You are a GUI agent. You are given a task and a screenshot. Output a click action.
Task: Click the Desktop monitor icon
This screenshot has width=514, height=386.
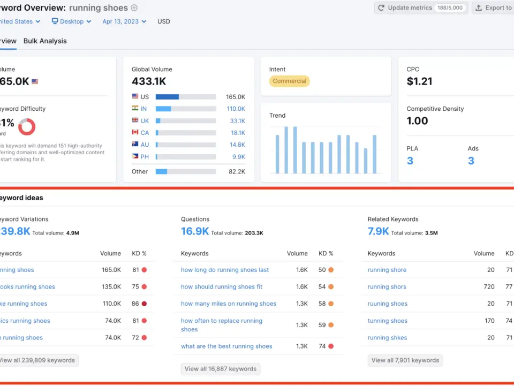[x=55, y=21]
